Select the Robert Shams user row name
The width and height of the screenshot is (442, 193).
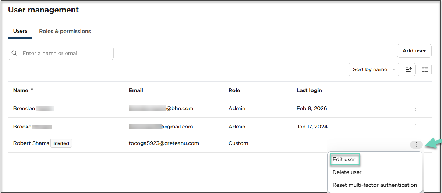tap(31, 143)
